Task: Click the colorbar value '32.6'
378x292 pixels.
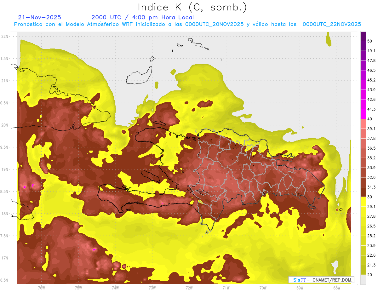Action: [x=371, y=177]
